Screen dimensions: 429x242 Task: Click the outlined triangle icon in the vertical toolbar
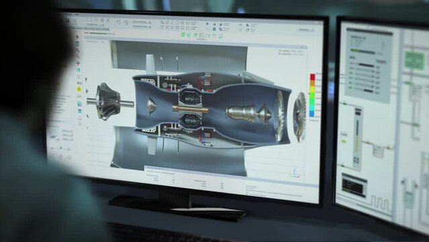(80, 118)
